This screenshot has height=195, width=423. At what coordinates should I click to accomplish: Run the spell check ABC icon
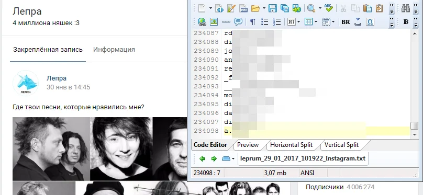coord(328,8)
